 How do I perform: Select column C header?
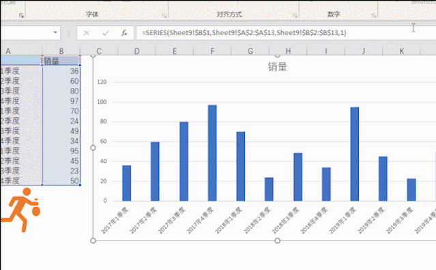click(99, 51)
